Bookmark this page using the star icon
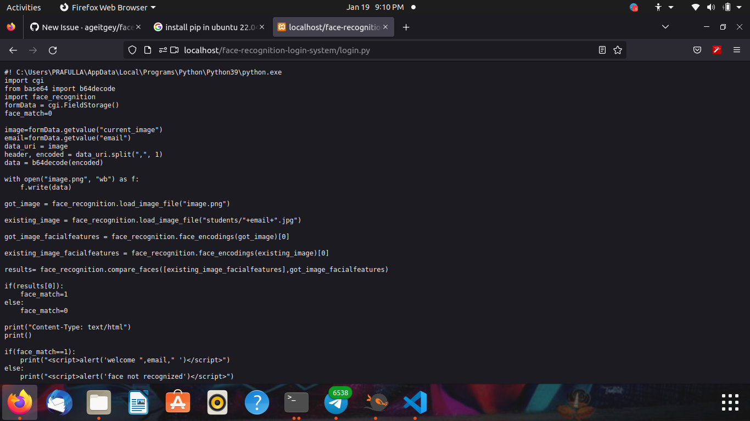 tap(618, 50)
